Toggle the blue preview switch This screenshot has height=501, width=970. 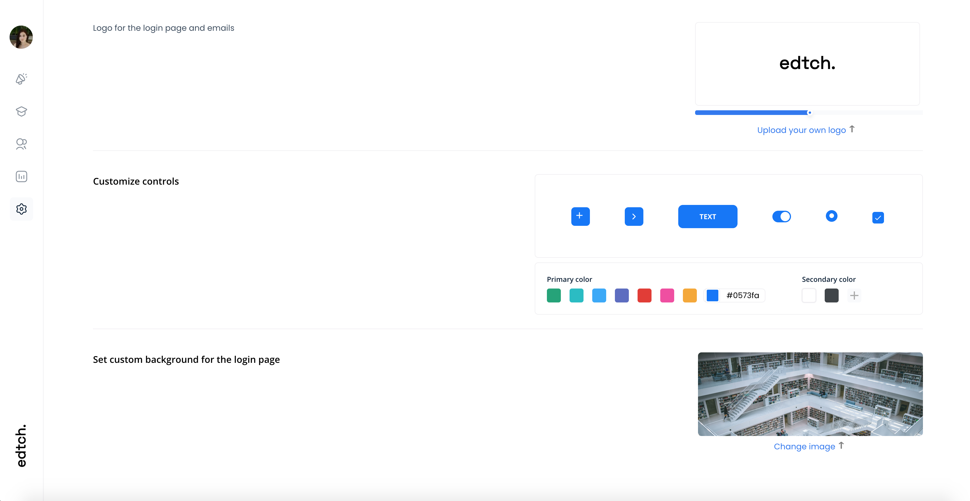point(781,217)
